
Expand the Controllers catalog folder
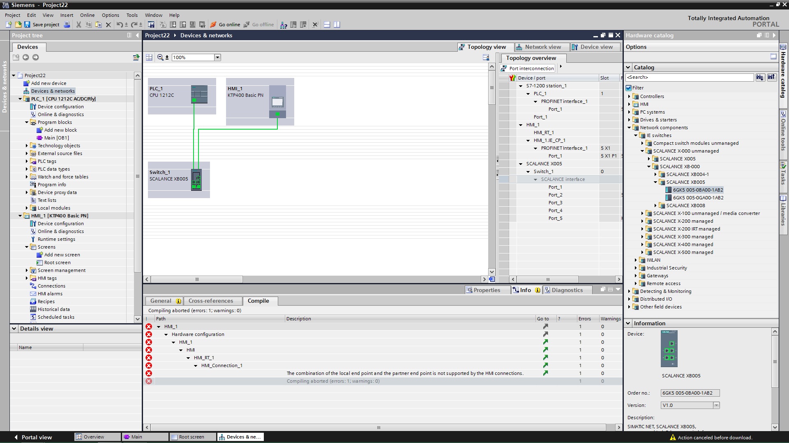coord(629,96)
